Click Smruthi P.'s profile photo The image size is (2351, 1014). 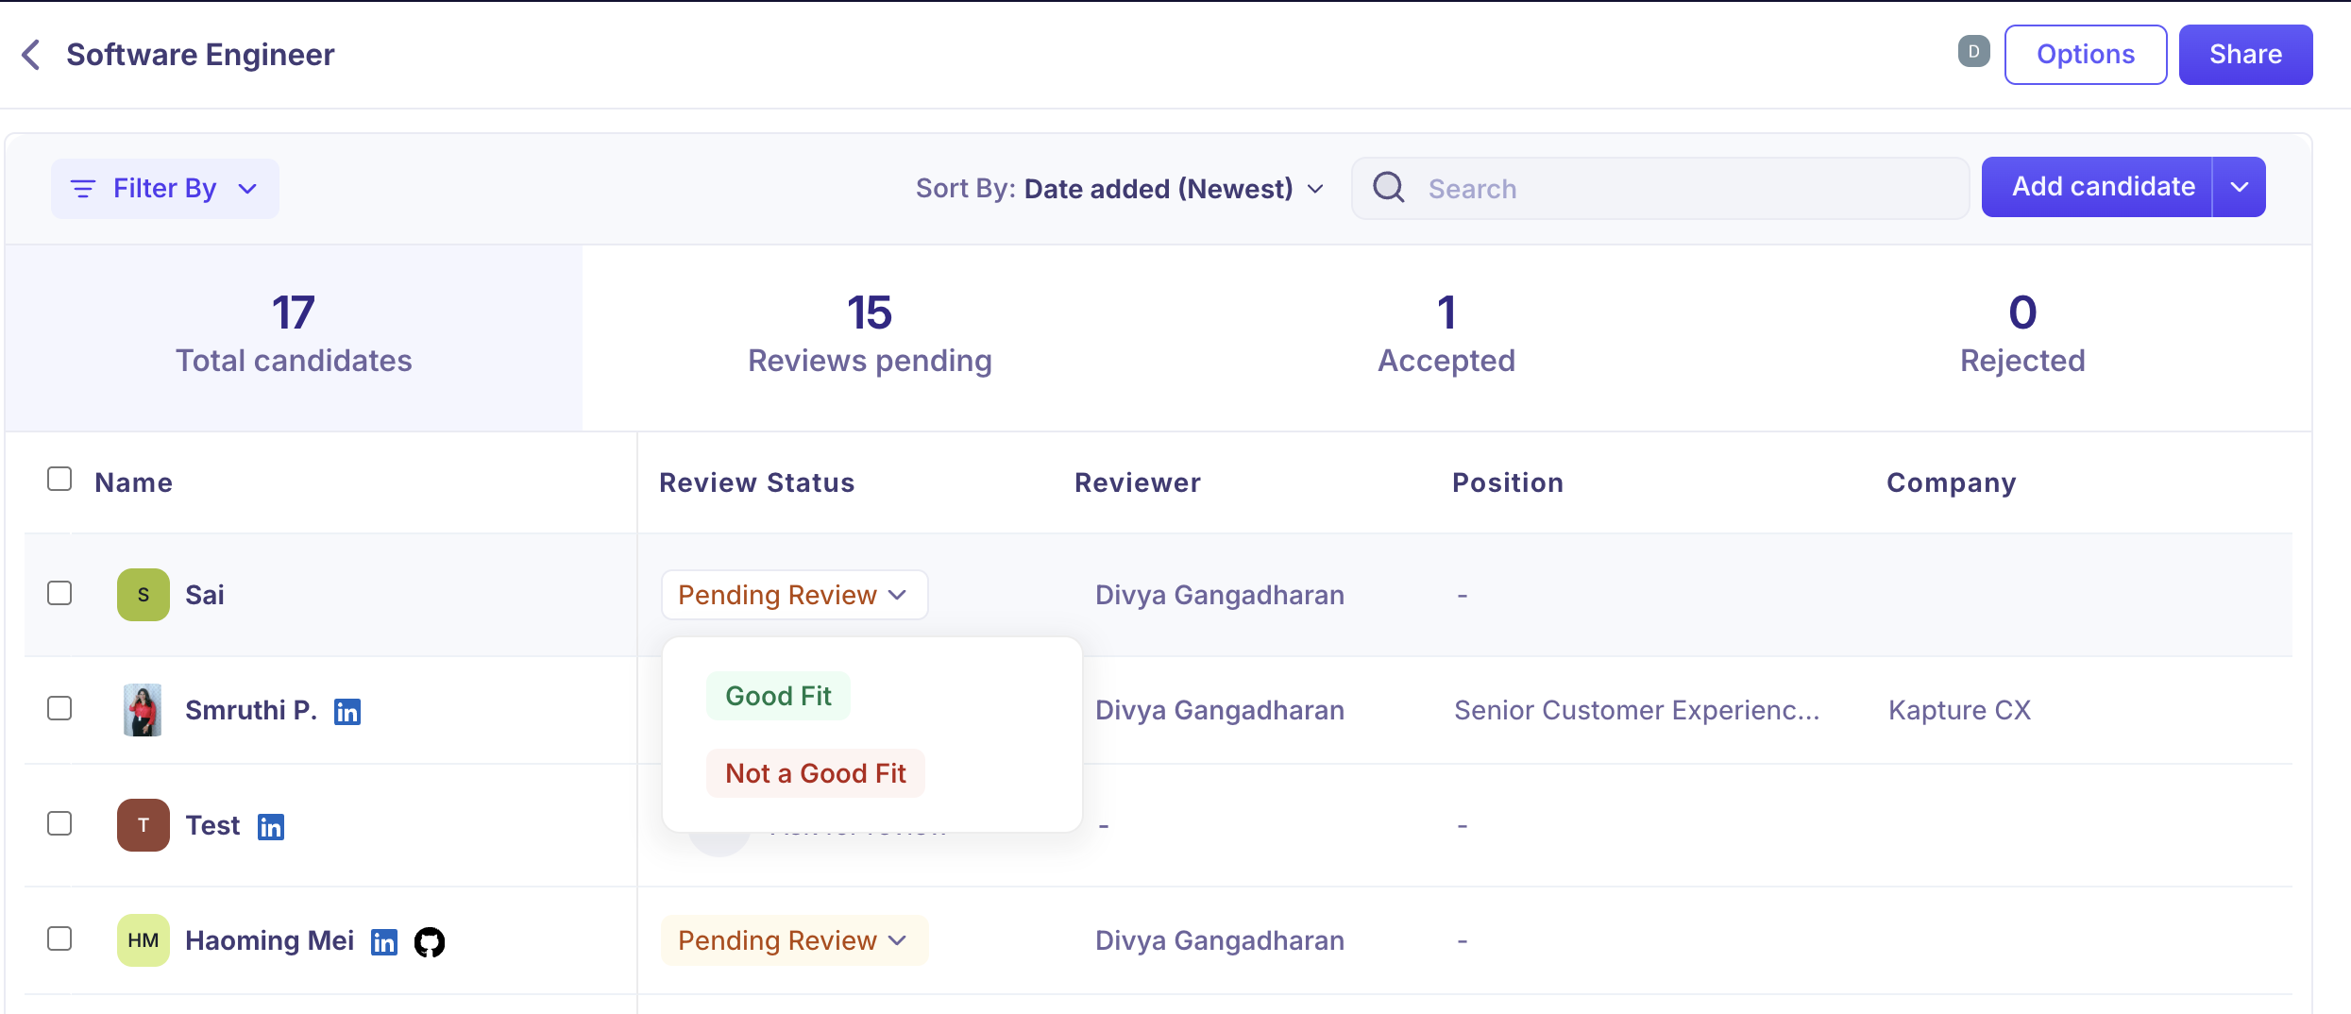tap(144, 710)
